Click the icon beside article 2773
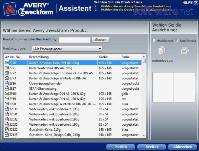Image resolution: width=199 pixels, height=151 pixels. point(7,78)
